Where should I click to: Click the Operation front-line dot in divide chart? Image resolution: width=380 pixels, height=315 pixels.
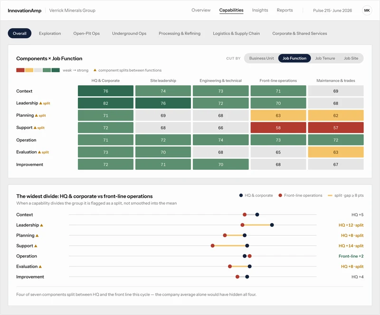click(250, 256)
